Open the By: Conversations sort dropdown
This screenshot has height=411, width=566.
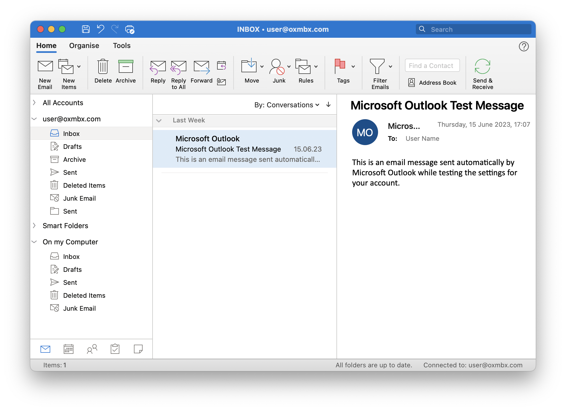click(287, 105)
